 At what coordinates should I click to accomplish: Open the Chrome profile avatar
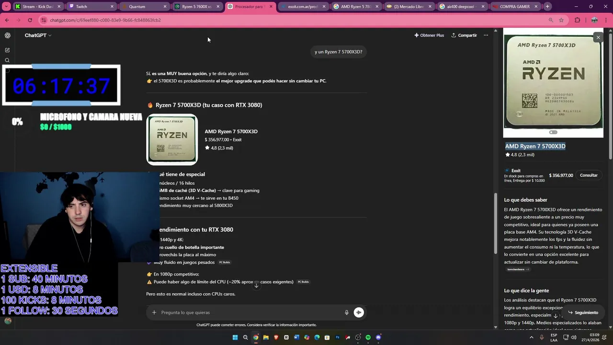(594, 20)
